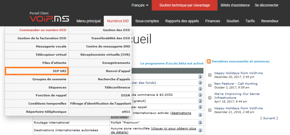The image size is (290, 135).
Task: Click arrow icon beside December 20, 2017 news
Action: [210, 75]
